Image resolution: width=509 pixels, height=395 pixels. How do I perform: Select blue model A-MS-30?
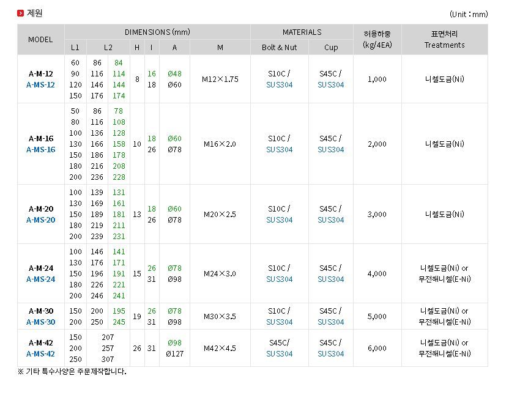[40, 322]
